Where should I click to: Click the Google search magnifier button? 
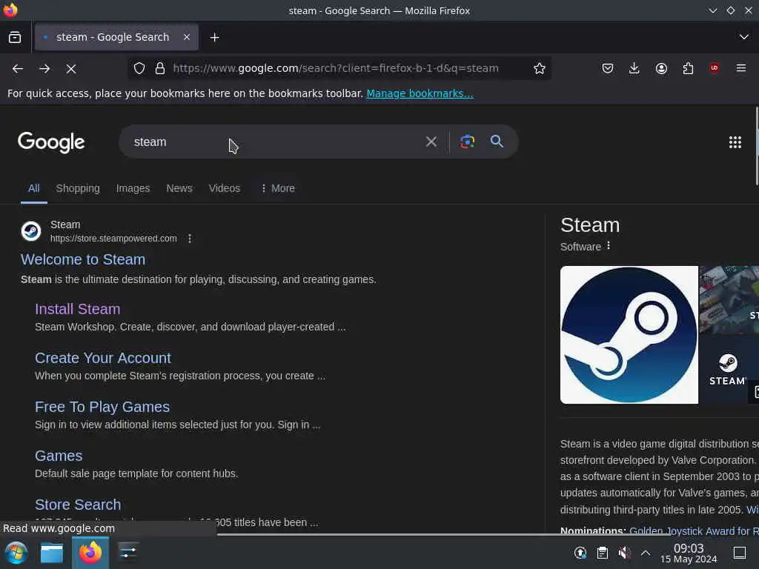pos(497,142)
